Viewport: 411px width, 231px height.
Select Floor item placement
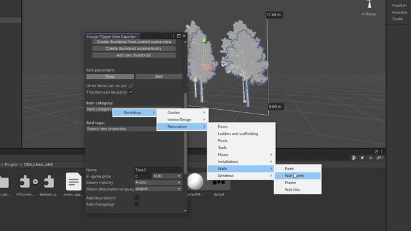[x=110, y=76]
